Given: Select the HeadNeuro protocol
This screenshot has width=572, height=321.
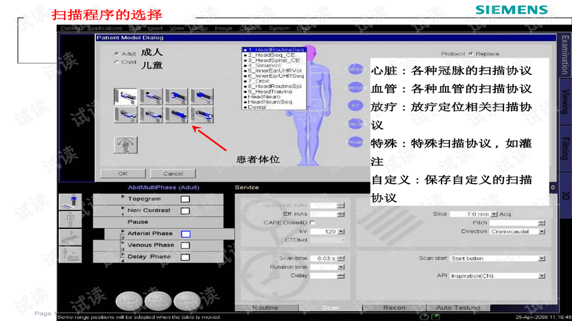Looking at the screenshot, I should click(273, 97).
